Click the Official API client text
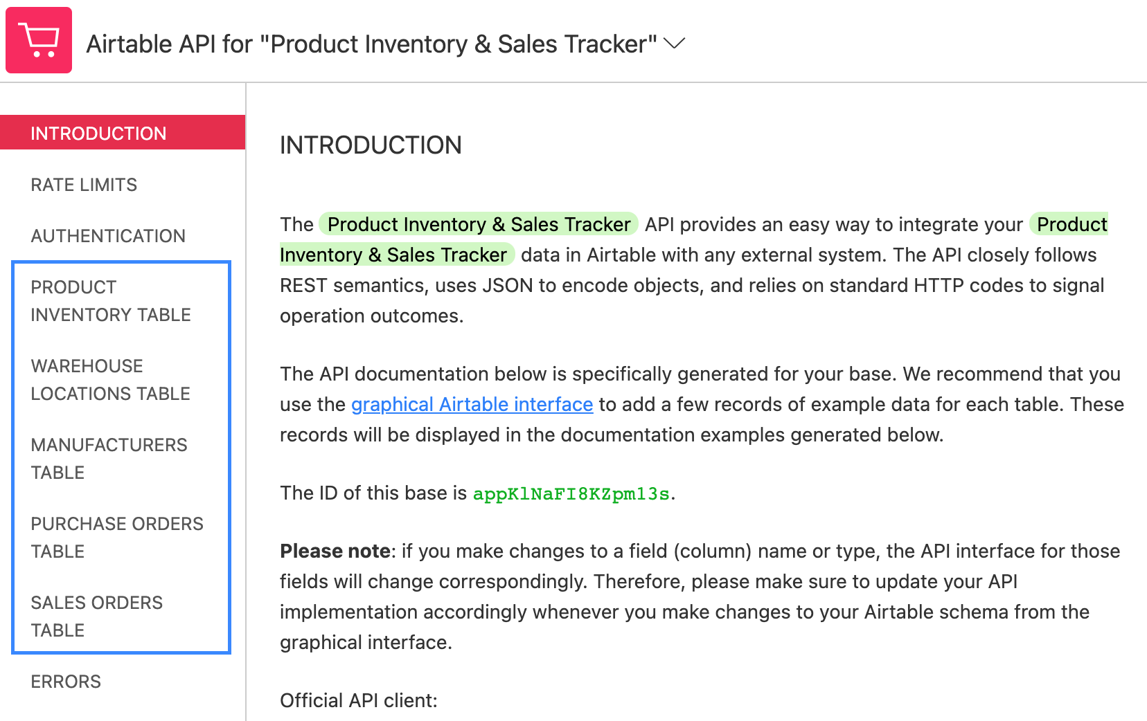The image size is (1147, 721). (x=359, y=700)
